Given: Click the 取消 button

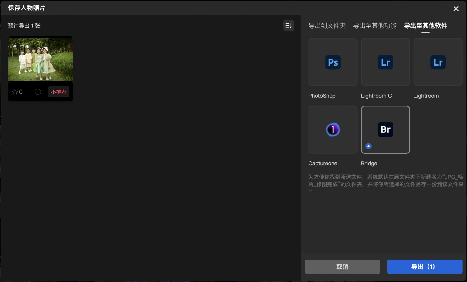Looking at the screenshot, I should pos(342,267).
